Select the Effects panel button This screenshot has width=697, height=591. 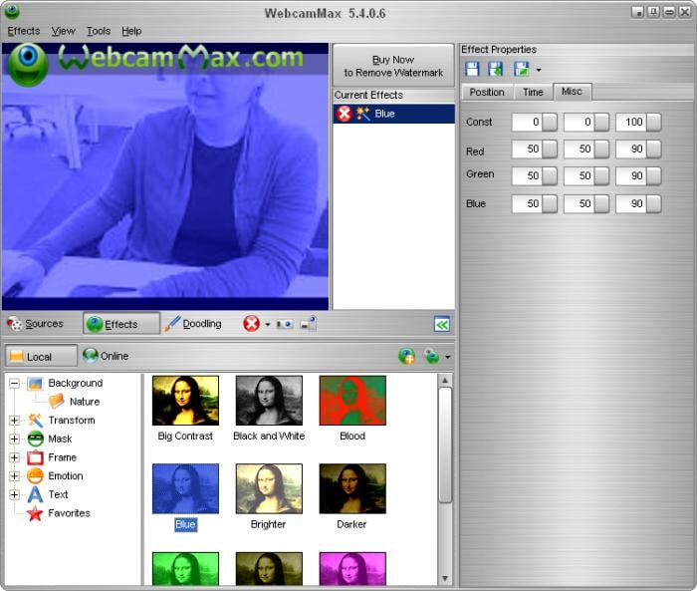[120, 324]
